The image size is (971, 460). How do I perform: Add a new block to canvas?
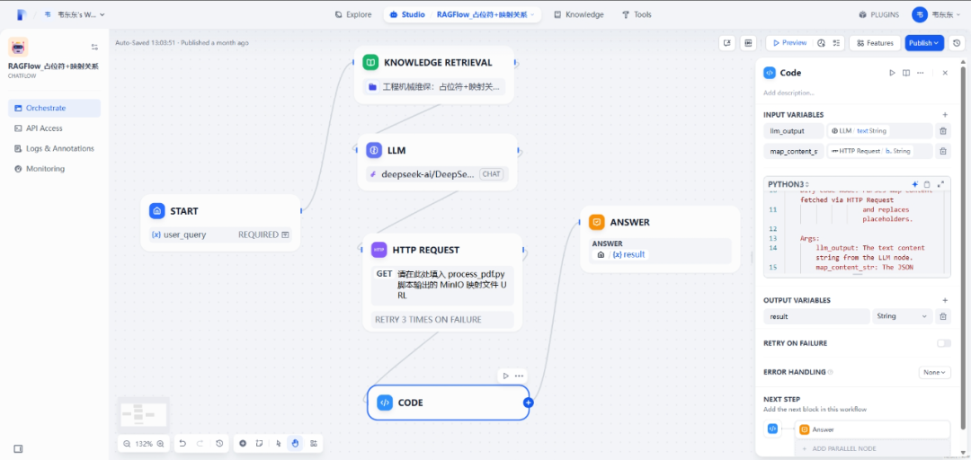(x=243, y=443)
